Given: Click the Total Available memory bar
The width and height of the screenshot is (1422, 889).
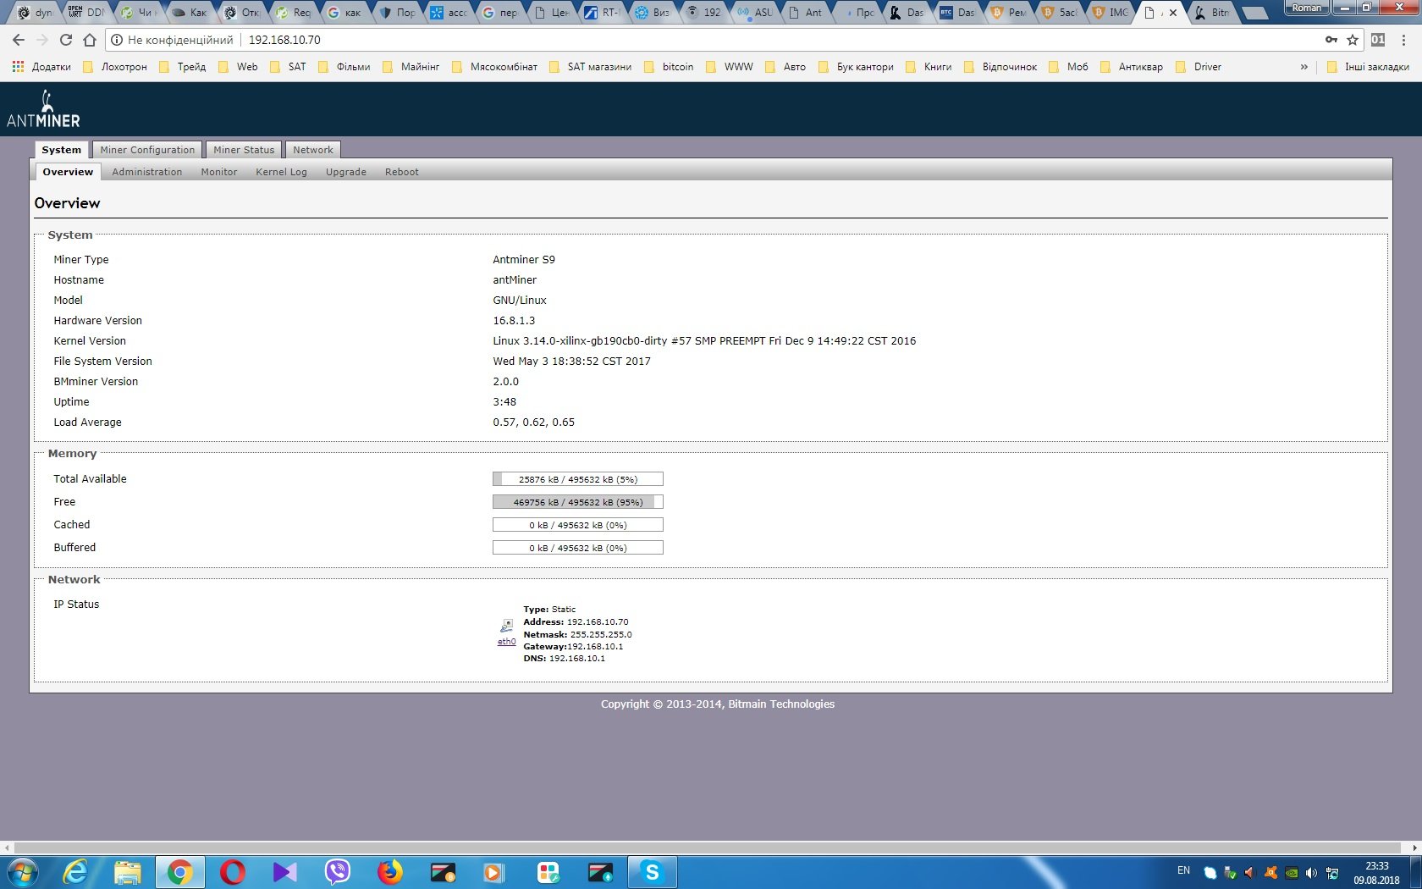Looking at the screenshot, I should click(x=578, y=479).
